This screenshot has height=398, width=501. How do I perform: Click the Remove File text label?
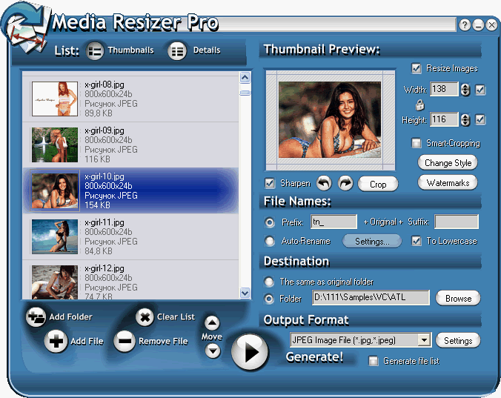163,342
